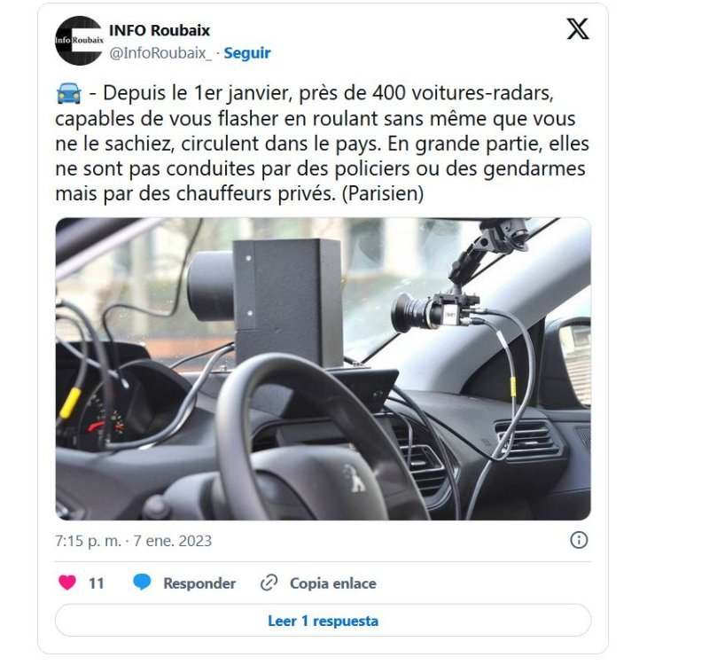717x665 pixels.
Task: Click the like count 11
Action: pyautogui.click(x=96, y=583)
